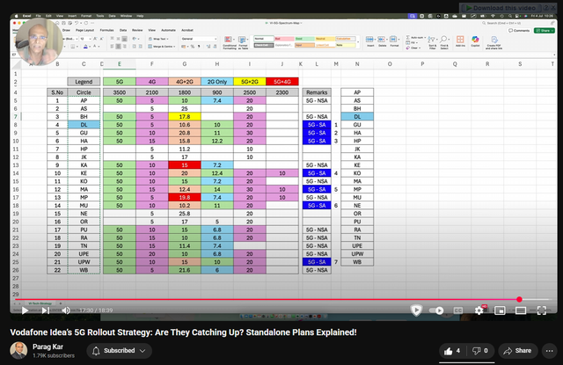
Task: Select the Good cell style swatch
Action: click(x=304, y=39)
